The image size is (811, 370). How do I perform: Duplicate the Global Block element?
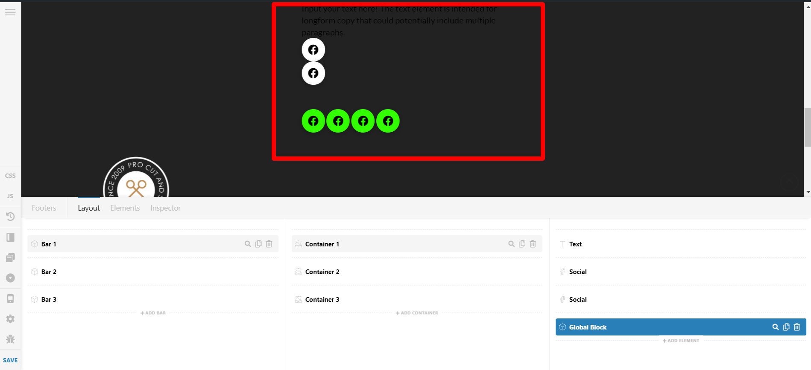(786, 327)
